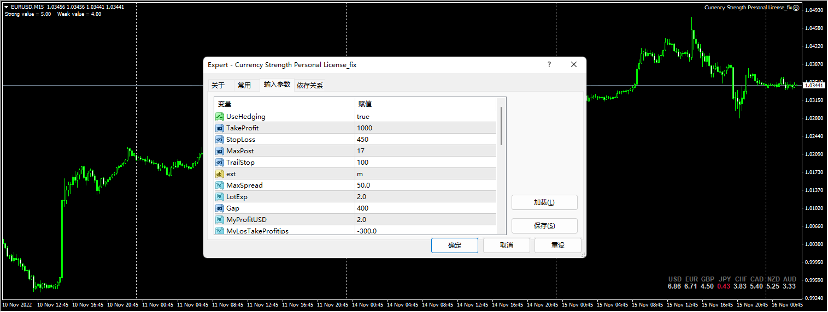Select the MyLosTakeProfitips value -300.0
The image size is (828, 312).
coord(367,231)
